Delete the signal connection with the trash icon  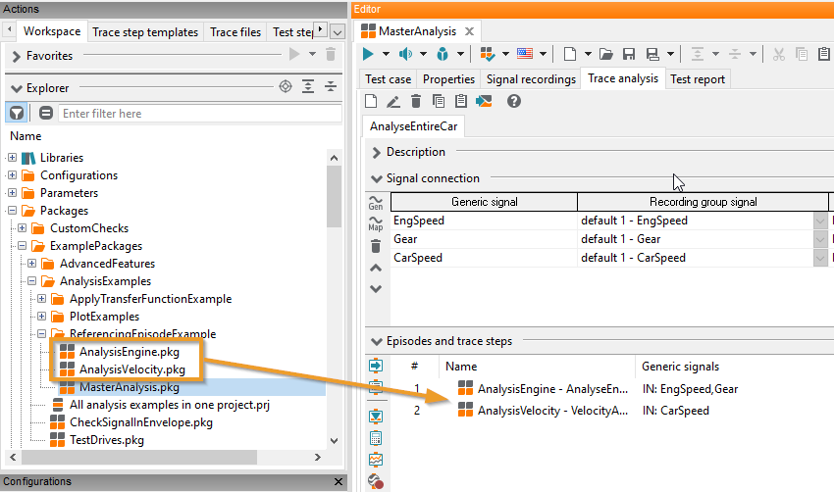(x=376, y=246)
